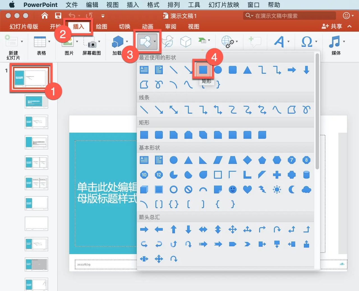Insert a symbol with the Ω icon
359x291 pixels.
point(307,41)
